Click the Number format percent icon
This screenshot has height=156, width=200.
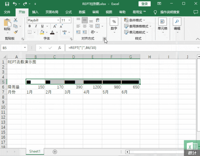(x=114, y=22)
